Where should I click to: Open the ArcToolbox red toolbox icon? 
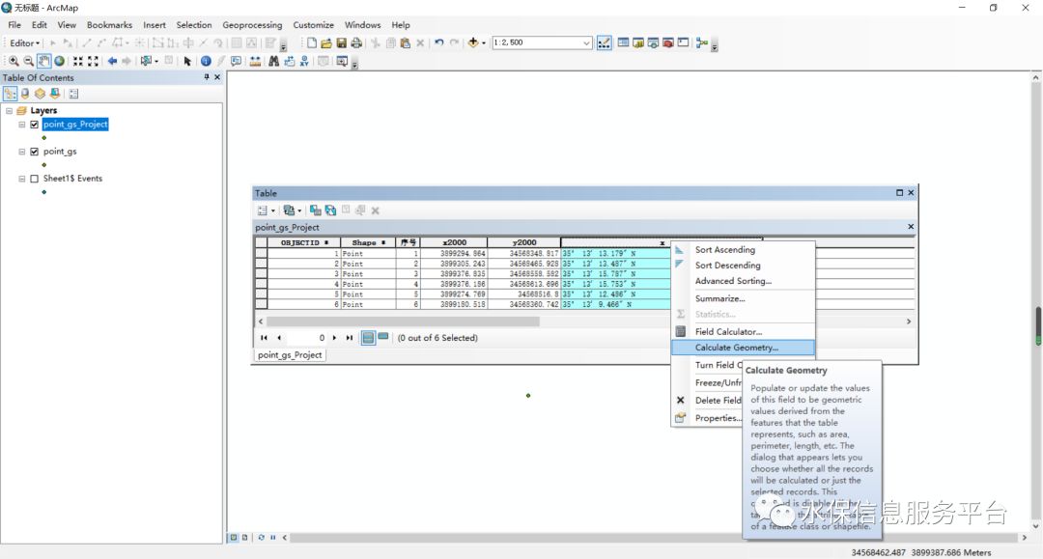(668, 43)
